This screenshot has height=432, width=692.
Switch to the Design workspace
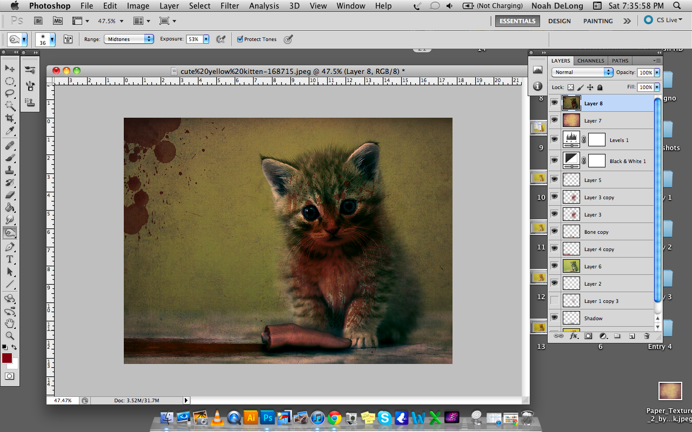pos(559,21)
